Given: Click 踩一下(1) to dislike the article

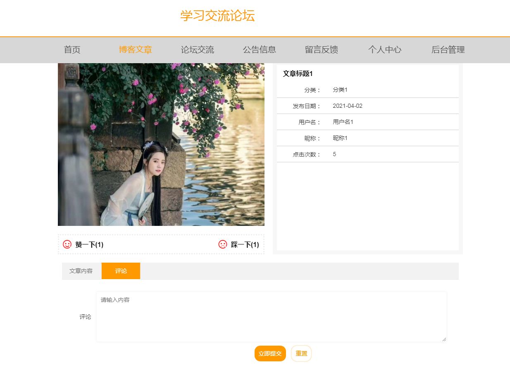Looking at the screenshot, I should [245, 245].
